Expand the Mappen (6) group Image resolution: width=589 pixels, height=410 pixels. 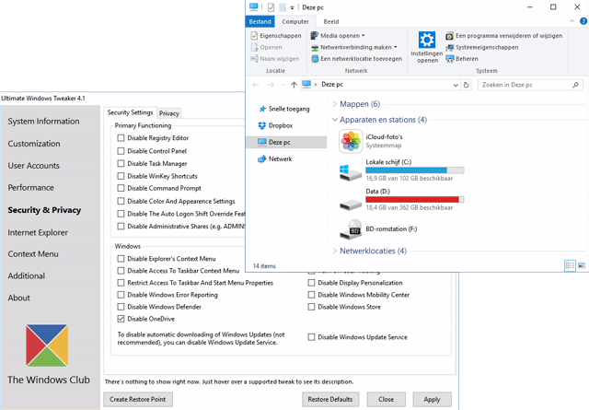pos(334,104)
